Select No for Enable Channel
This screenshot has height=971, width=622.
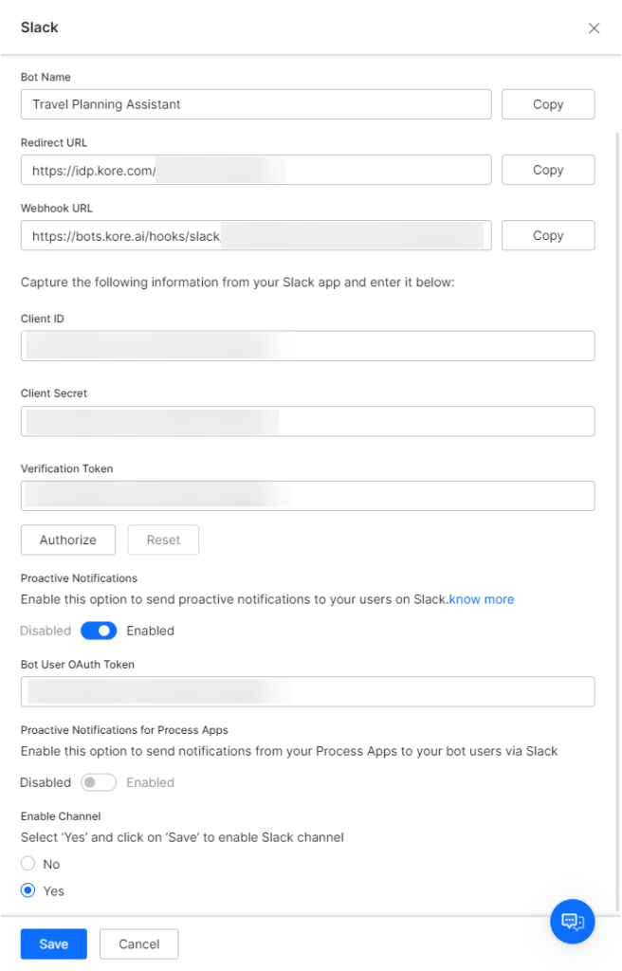[x=27, y=864]
